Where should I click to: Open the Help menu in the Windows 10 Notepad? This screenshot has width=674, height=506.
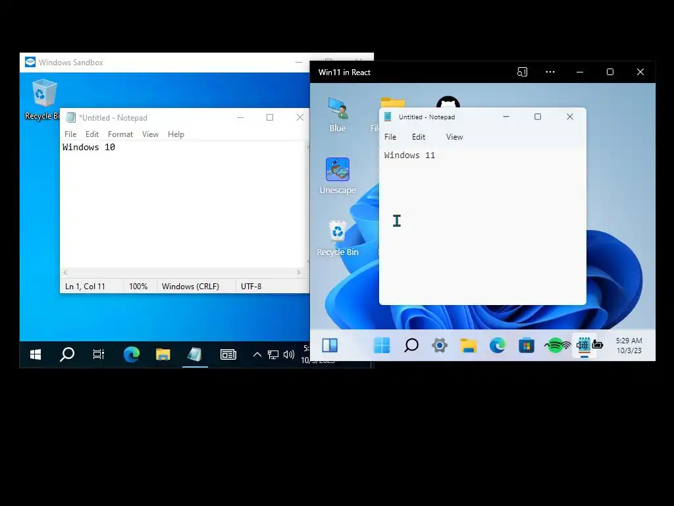pyautogui.click(x=176, y=134)
